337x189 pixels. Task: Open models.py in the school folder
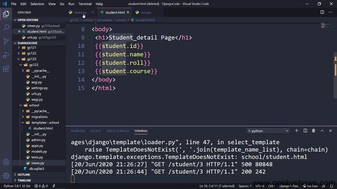(x=39, y=152)
